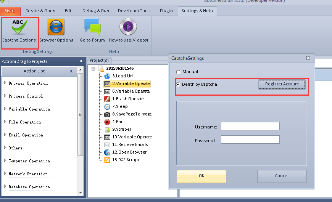This screenshot has height=202, width=332.
Task: Click the Register Account button
Action: pos(282,84)
